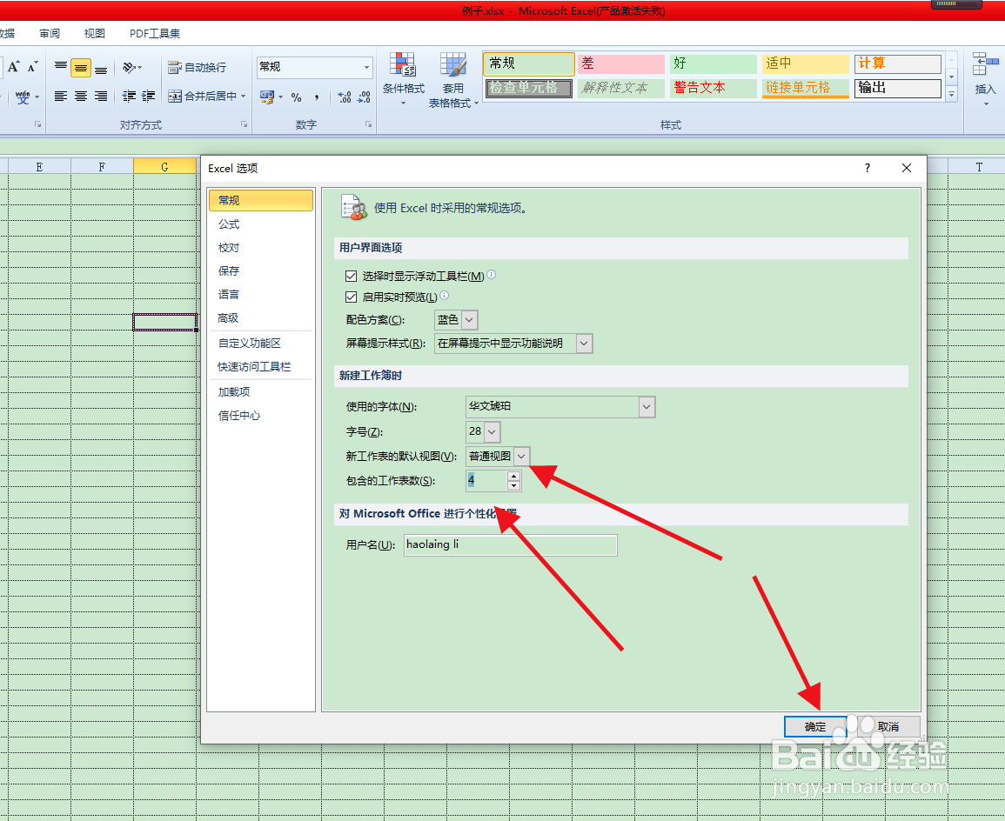This screenshot has height=821, width=1005.
Task: Open 新工作表的默认视图 dropdown
Action: pyautogui.click(x=522, y=456)
